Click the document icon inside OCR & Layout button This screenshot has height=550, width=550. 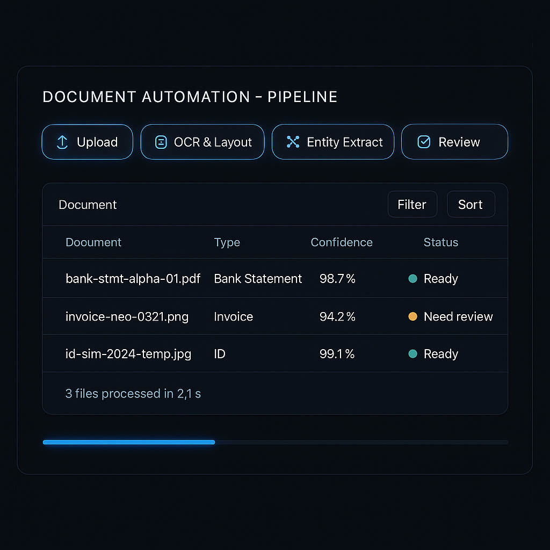click(x=161, y=142)
